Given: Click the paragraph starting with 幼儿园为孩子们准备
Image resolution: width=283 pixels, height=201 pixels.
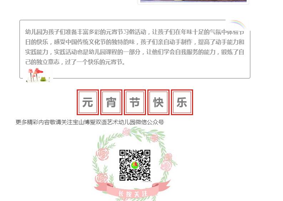Looking at the screenshot, I should 135,47.
